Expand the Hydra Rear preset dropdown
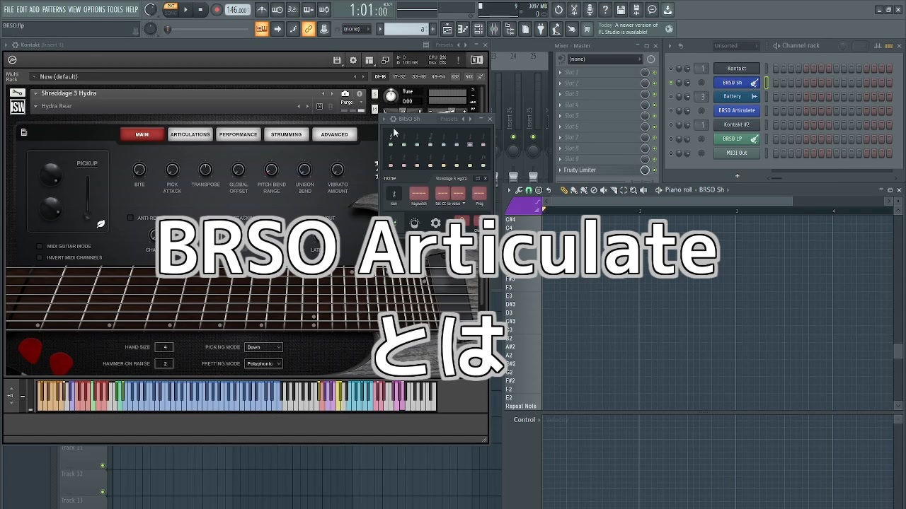 point(35,106)
